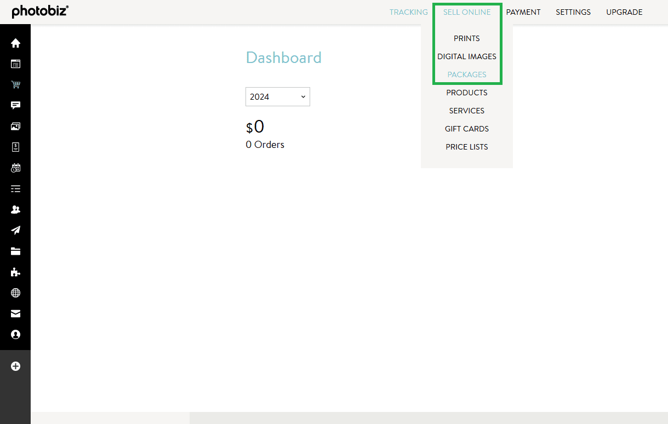668x424 pixels.
Task: Click the photobiz logo
Action: click(x=40, y=12)
